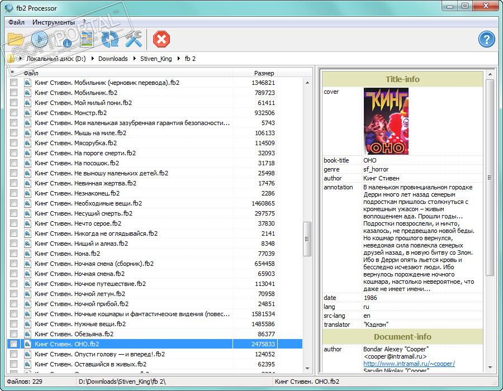This screenshot has height=391, width=503.
Task: Click the file list vertical scrollbar thumb
Action: (x=307, y=239)
